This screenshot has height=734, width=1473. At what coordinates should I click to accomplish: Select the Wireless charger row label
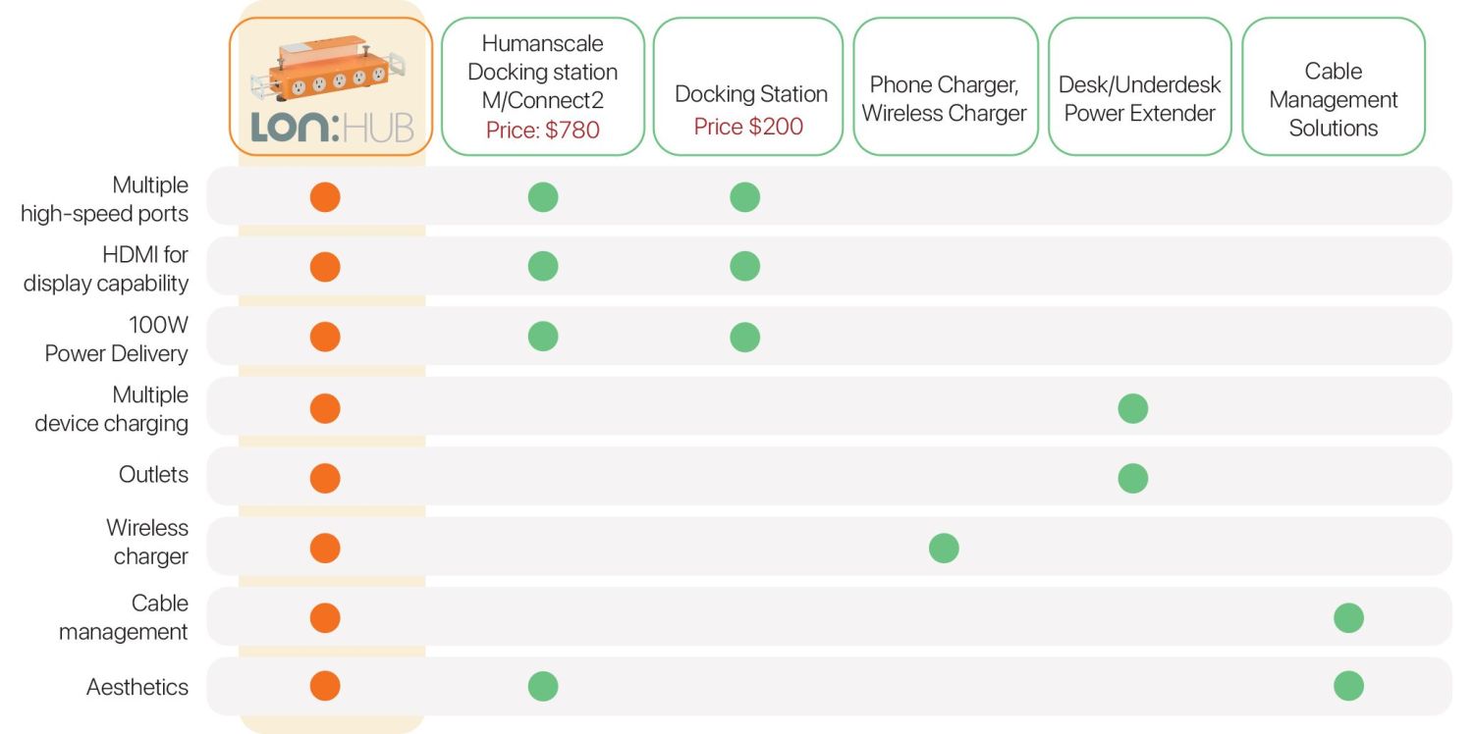[147, 542]
